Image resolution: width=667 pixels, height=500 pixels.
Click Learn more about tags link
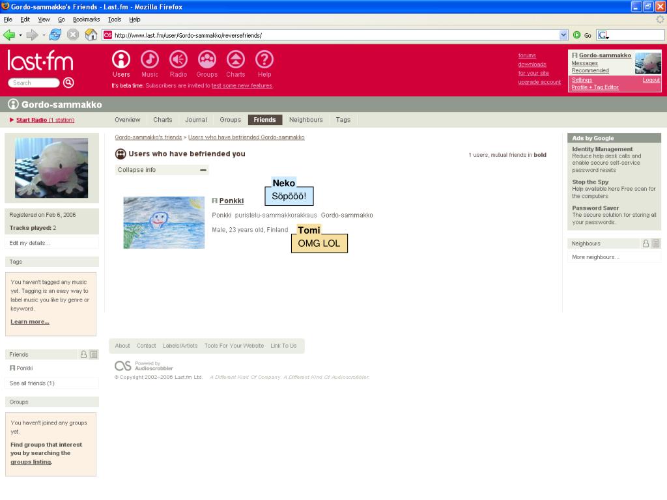point(30,322)
